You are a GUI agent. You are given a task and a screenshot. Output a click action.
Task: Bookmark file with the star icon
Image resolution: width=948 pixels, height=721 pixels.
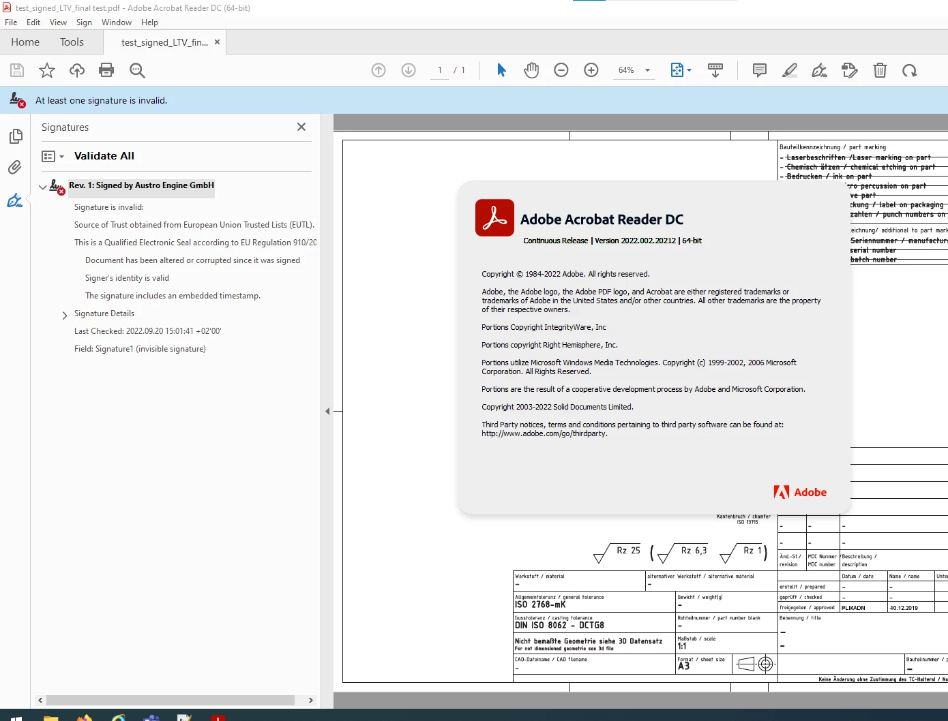click(x=47, y=70)
